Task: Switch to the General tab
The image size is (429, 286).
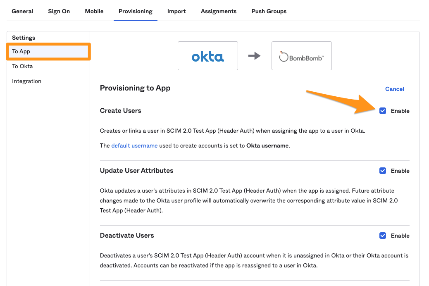Action: (22, 11)
